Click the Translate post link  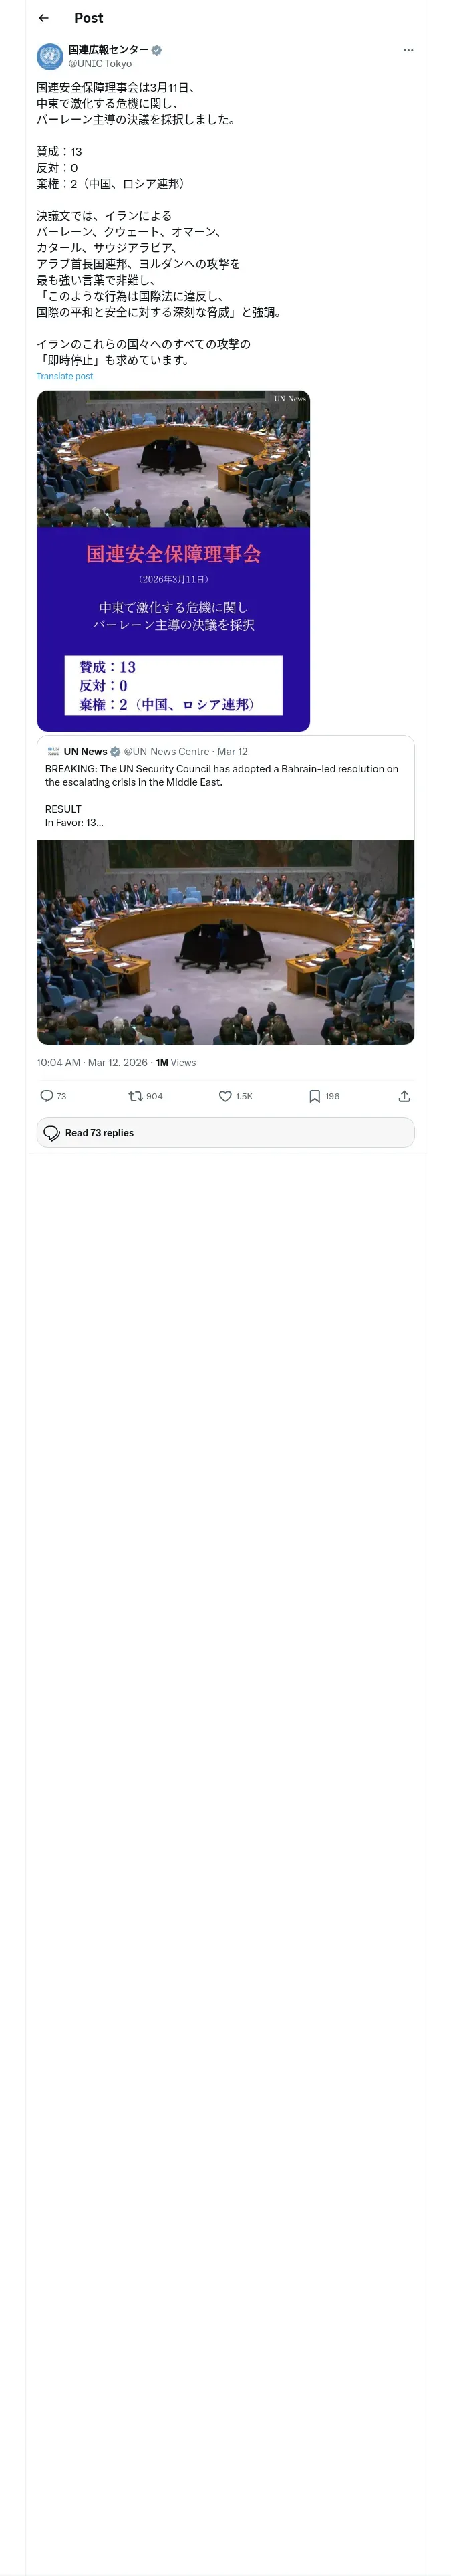click(65, 376)
